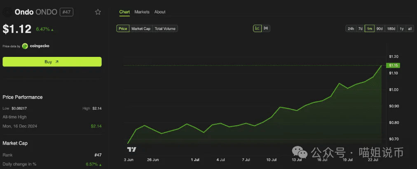Set chart range to 7d
Viewport: 417px width, 169px height.
coord(361,28)
